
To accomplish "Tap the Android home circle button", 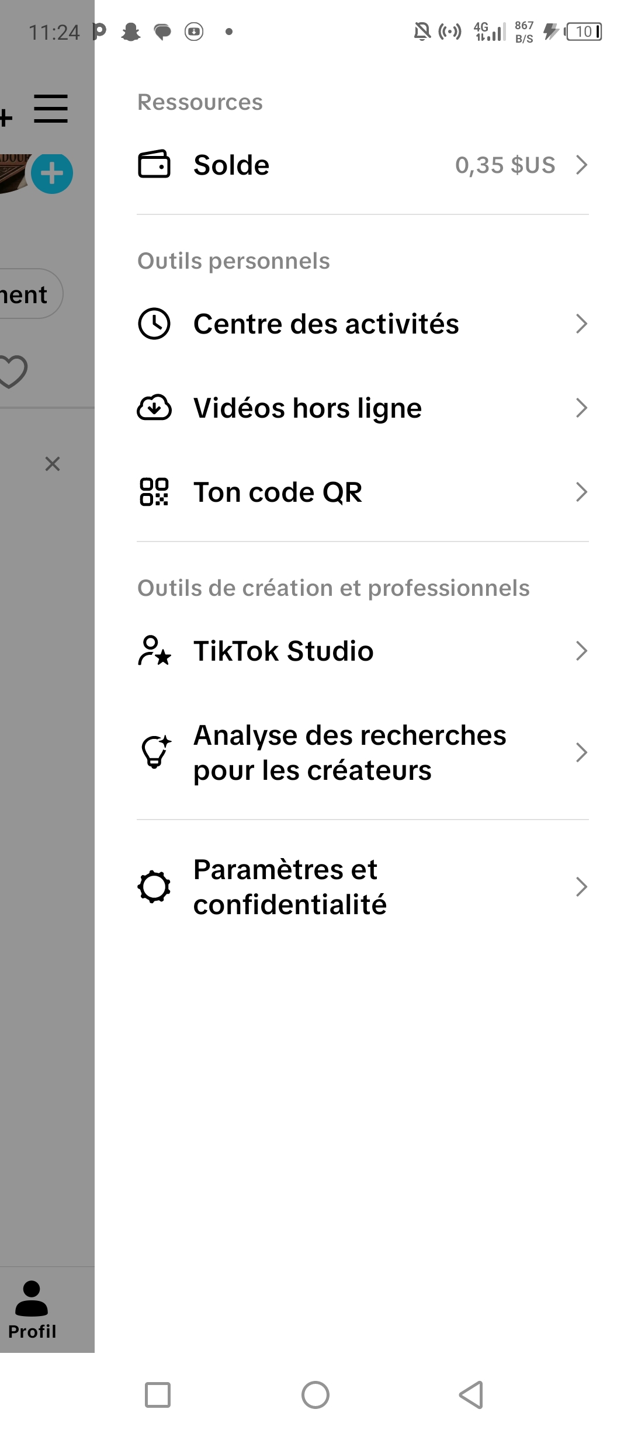I will click(x=315, y=1395).
